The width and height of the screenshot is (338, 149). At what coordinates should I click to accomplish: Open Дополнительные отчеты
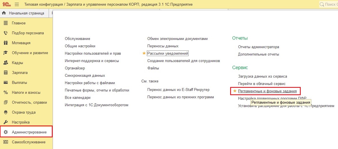coord(258,54)
